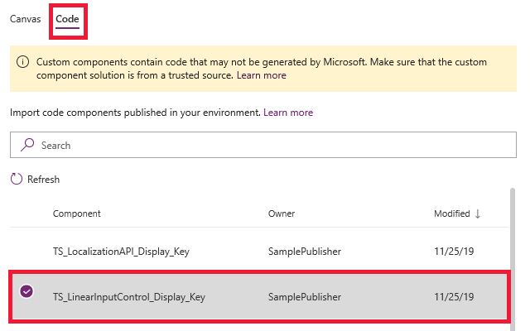Click the Modified sort descending arrow
This screenshot has height=331, width=530.
(x=478, y=213)
